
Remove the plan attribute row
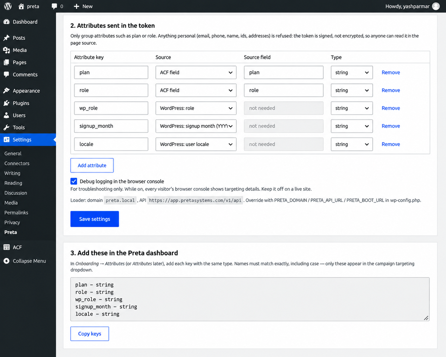(x=391, y=73)
